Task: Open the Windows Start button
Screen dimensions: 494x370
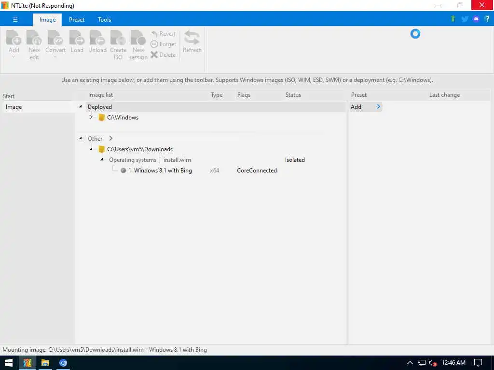Action: tap(9, 363)
